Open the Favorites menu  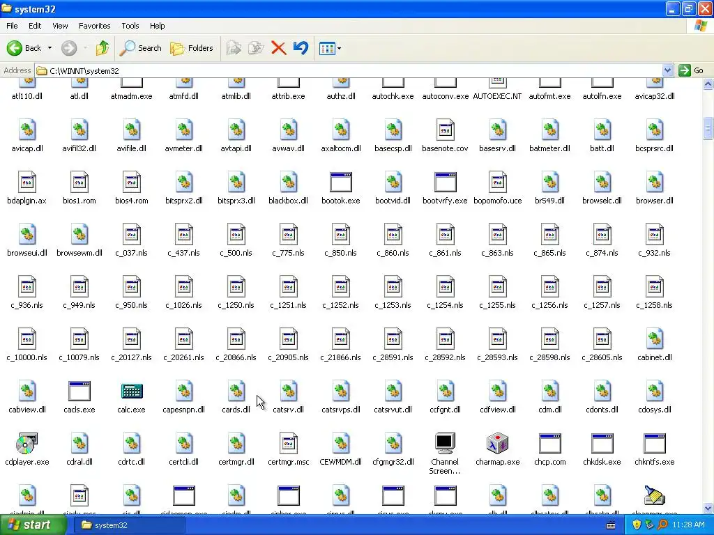pos(94,26)
